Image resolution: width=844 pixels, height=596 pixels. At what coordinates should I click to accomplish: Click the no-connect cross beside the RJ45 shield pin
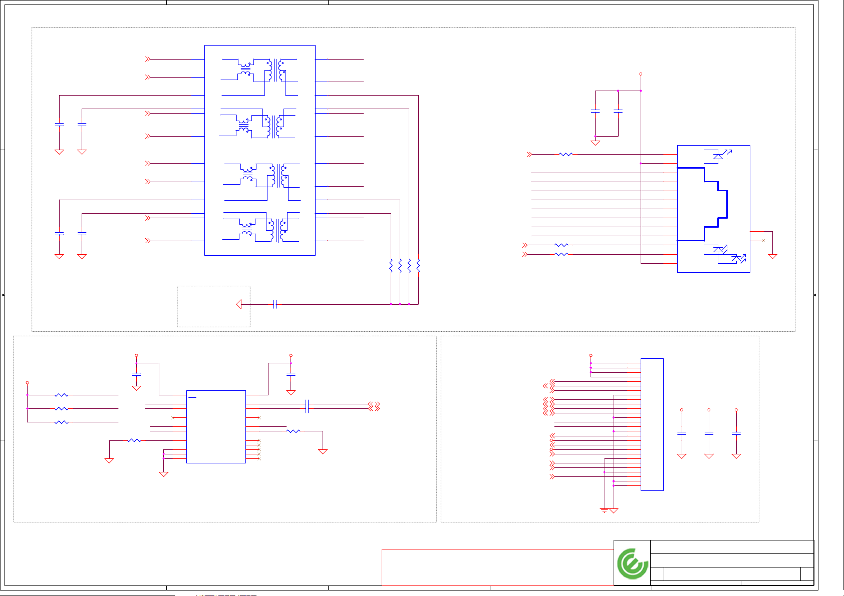[763, 241]
